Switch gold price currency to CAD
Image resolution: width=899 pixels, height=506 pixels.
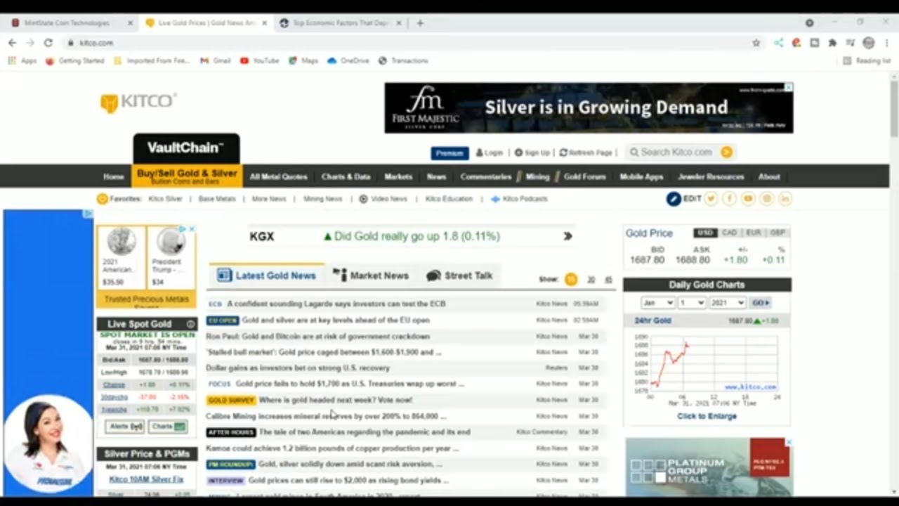730,233
